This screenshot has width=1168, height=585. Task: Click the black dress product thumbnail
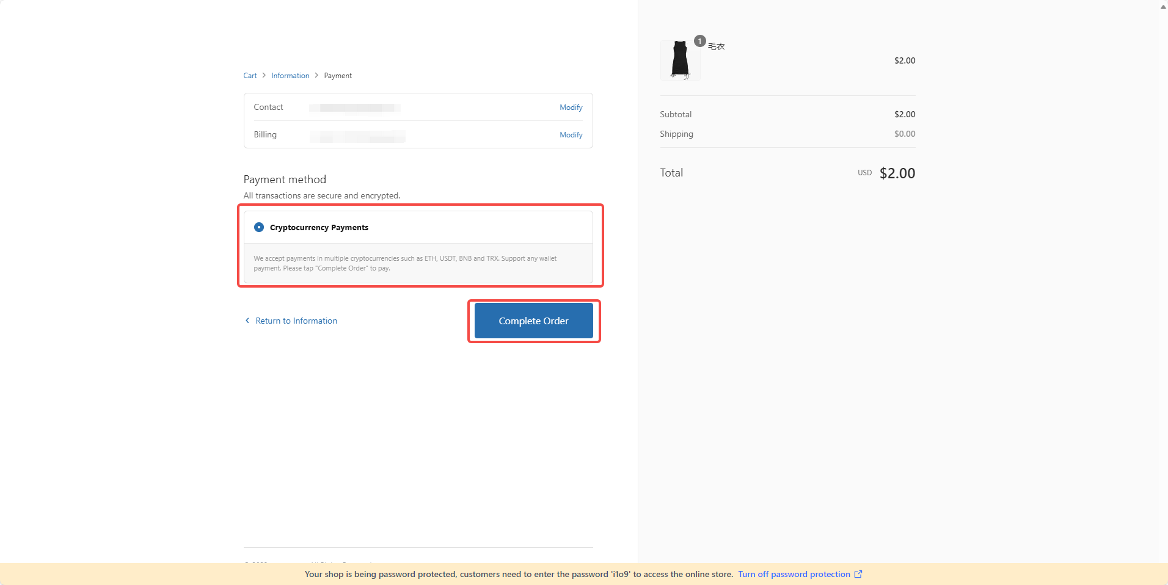680,60
